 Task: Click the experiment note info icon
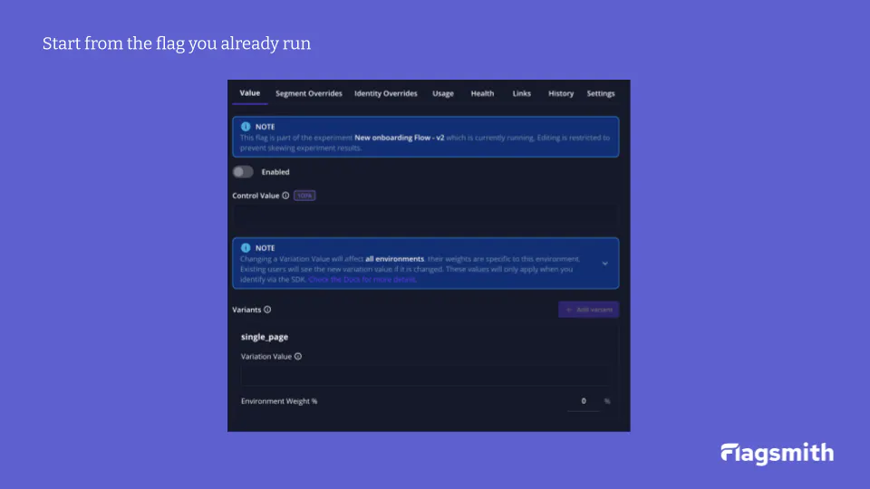[246, 127]
